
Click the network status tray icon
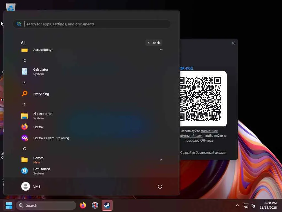click(x=246, y=205)
